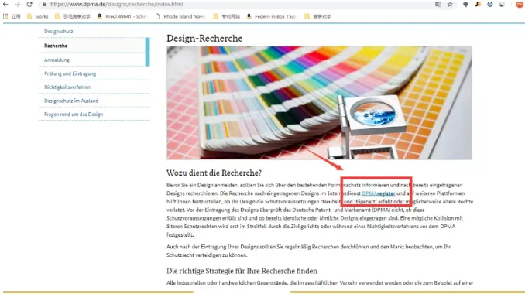
Task: Open Nichtigkeitsverfahren sidebar item
Action: click(67, 87)
